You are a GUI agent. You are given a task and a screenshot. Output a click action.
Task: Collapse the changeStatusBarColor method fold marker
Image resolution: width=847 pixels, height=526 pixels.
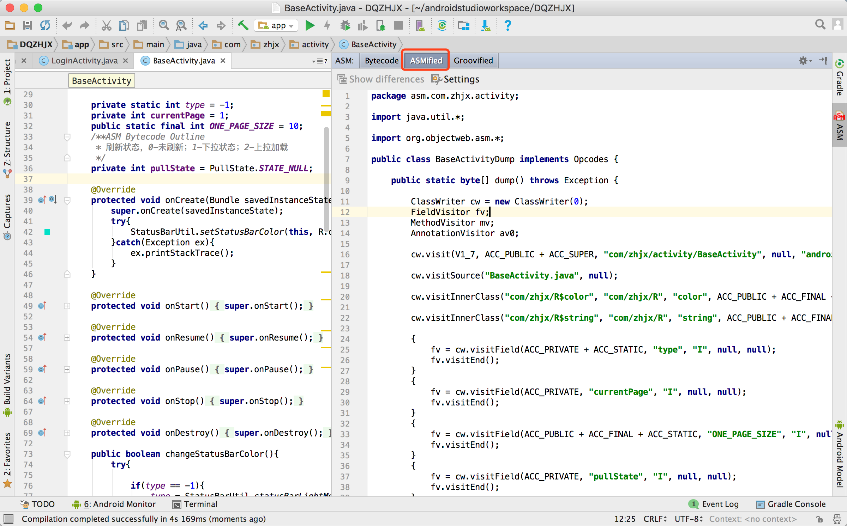(67, 454)
